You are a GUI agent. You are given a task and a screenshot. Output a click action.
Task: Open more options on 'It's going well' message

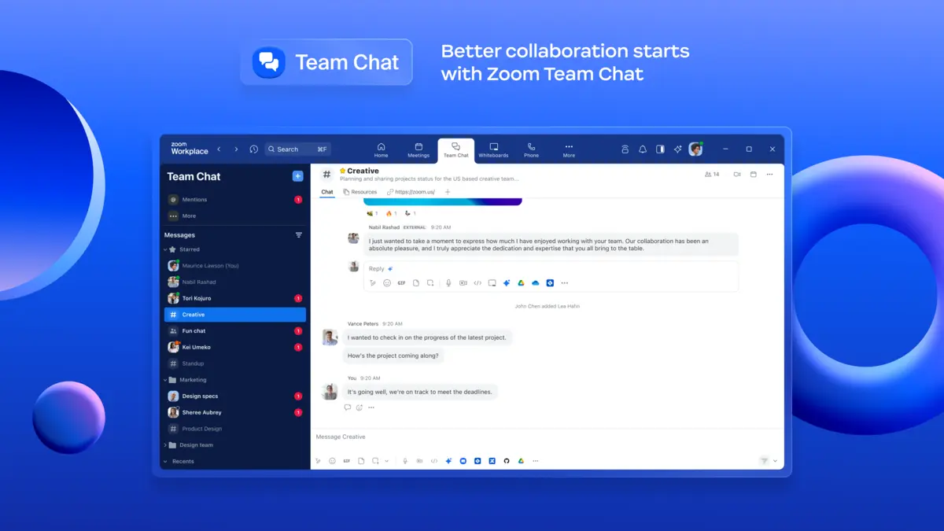371,407
